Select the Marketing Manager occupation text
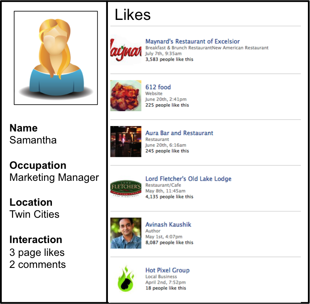This screenshot has width=310, height=304. coord(54,178)
